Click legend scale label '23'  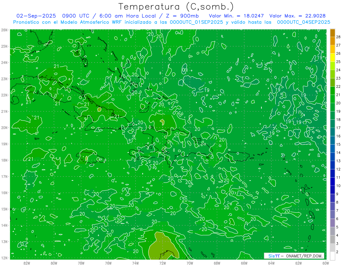pyautogui.click(x=338, y=78)
